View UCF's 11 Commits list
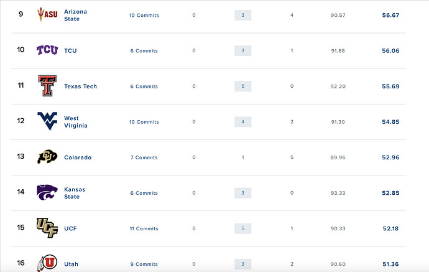 (x=144, y=228)
